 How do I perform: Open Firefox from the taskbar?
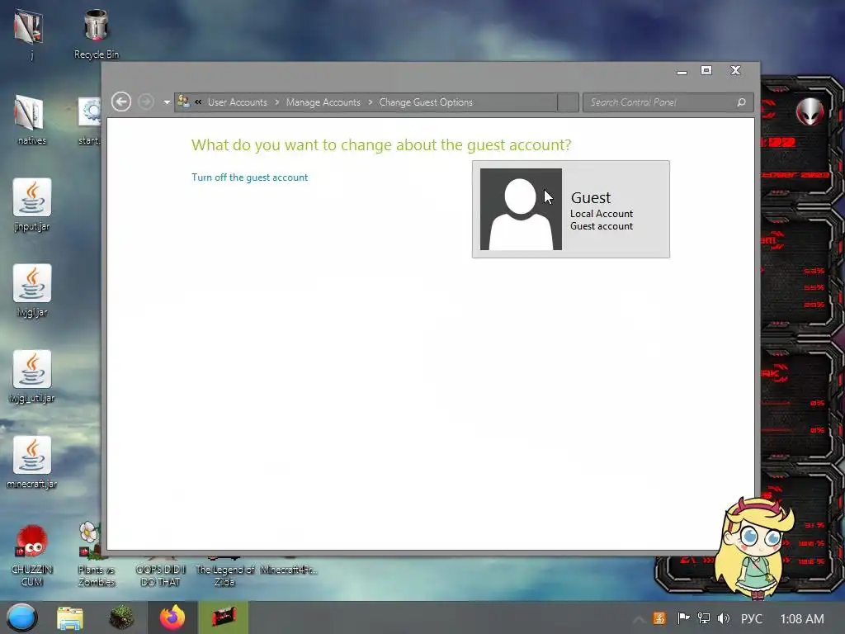[172, 617]
